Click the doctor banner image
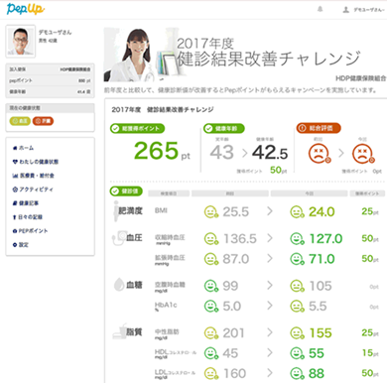This screenshot has height=383, width=387. (140, 55)
